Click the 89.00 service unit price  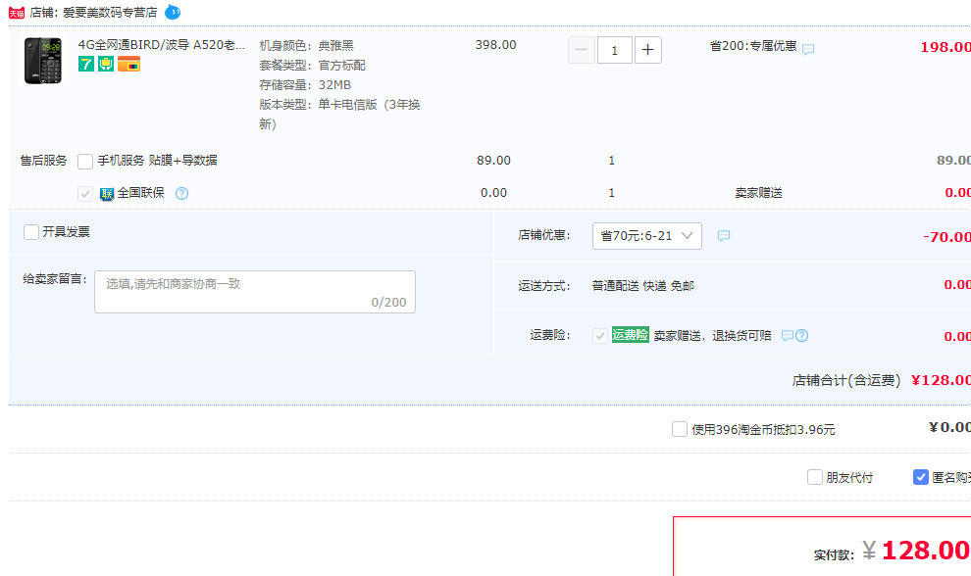tap(493, 161)
